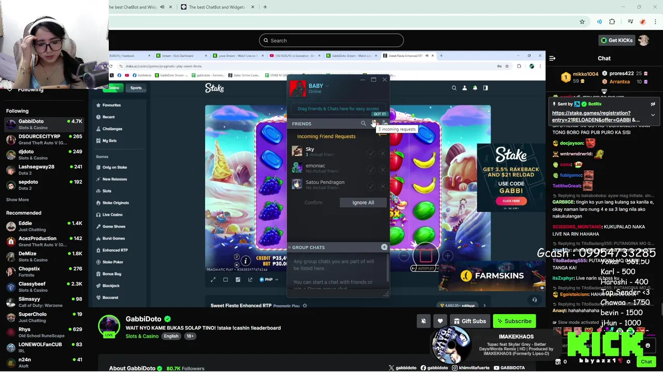The width and height of the screenshot is (663, 372).
Task: Decline Satou Pendragon's friend request with X
Action: [x=383, y=186]
